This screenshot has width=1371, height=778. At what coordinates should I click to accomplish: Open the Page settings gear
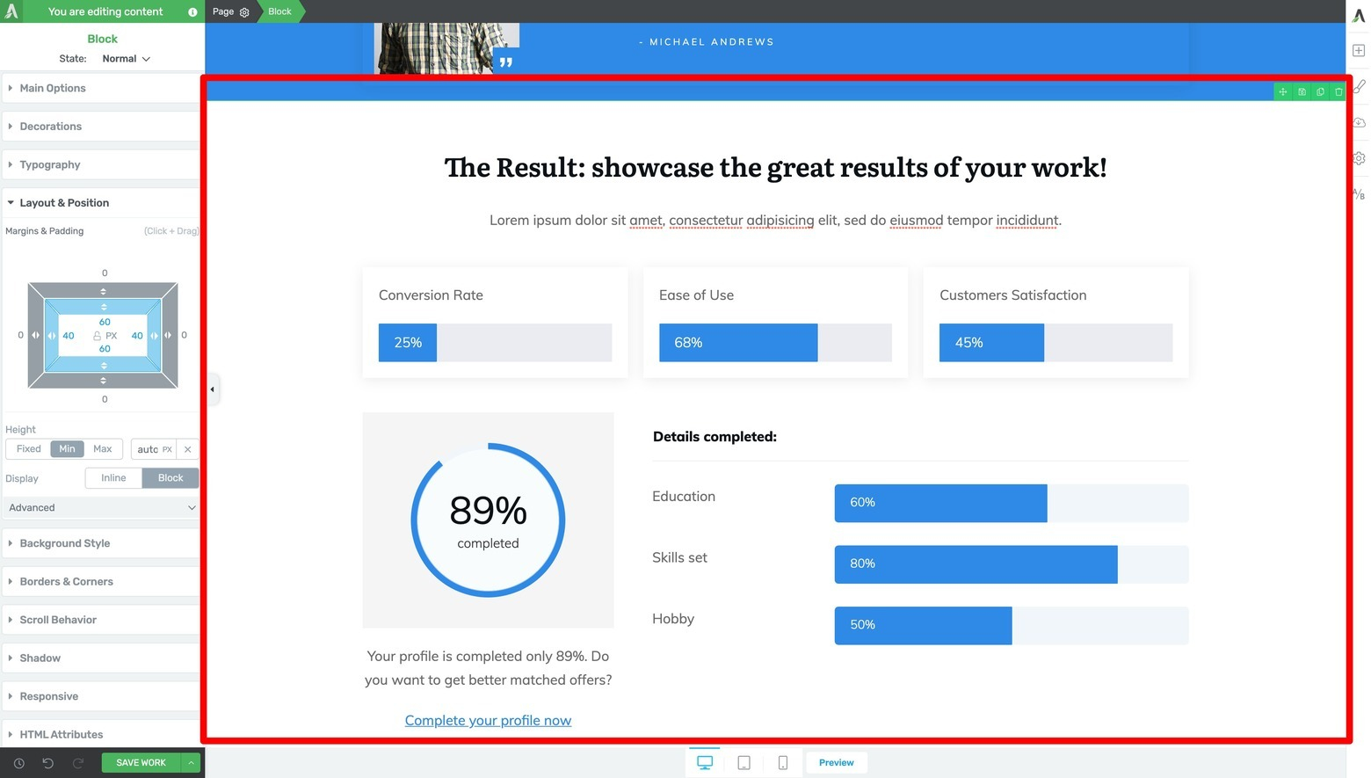tap(244, 11)
